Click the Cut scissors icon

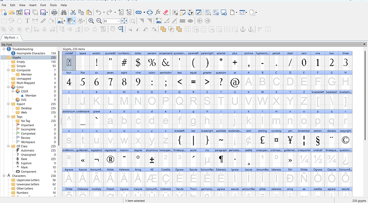[x=73, y=12]
